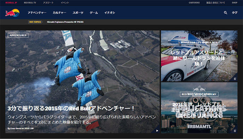Click the Red Bull logo

12,13
